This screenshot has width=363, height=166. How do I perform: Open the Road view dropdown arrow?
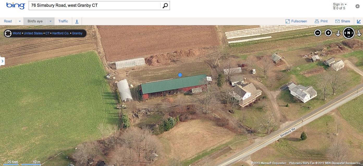(x=20, y=21)
